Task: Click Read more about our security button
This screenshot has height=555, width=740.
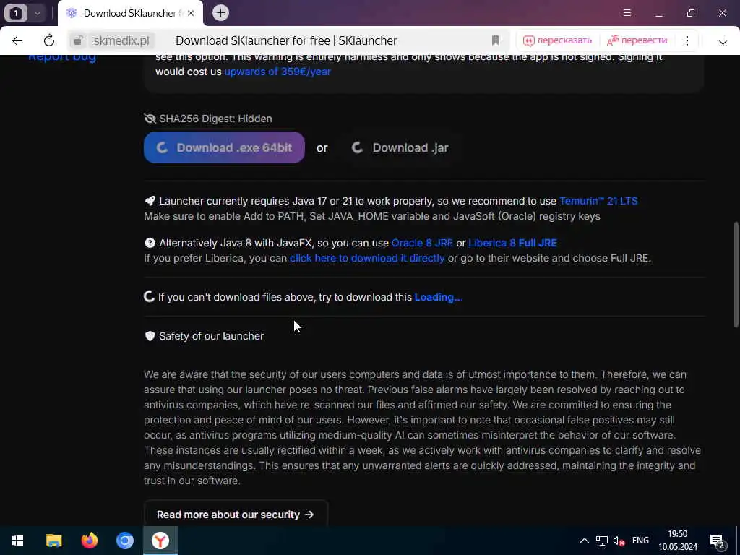Action: point(236,515)
